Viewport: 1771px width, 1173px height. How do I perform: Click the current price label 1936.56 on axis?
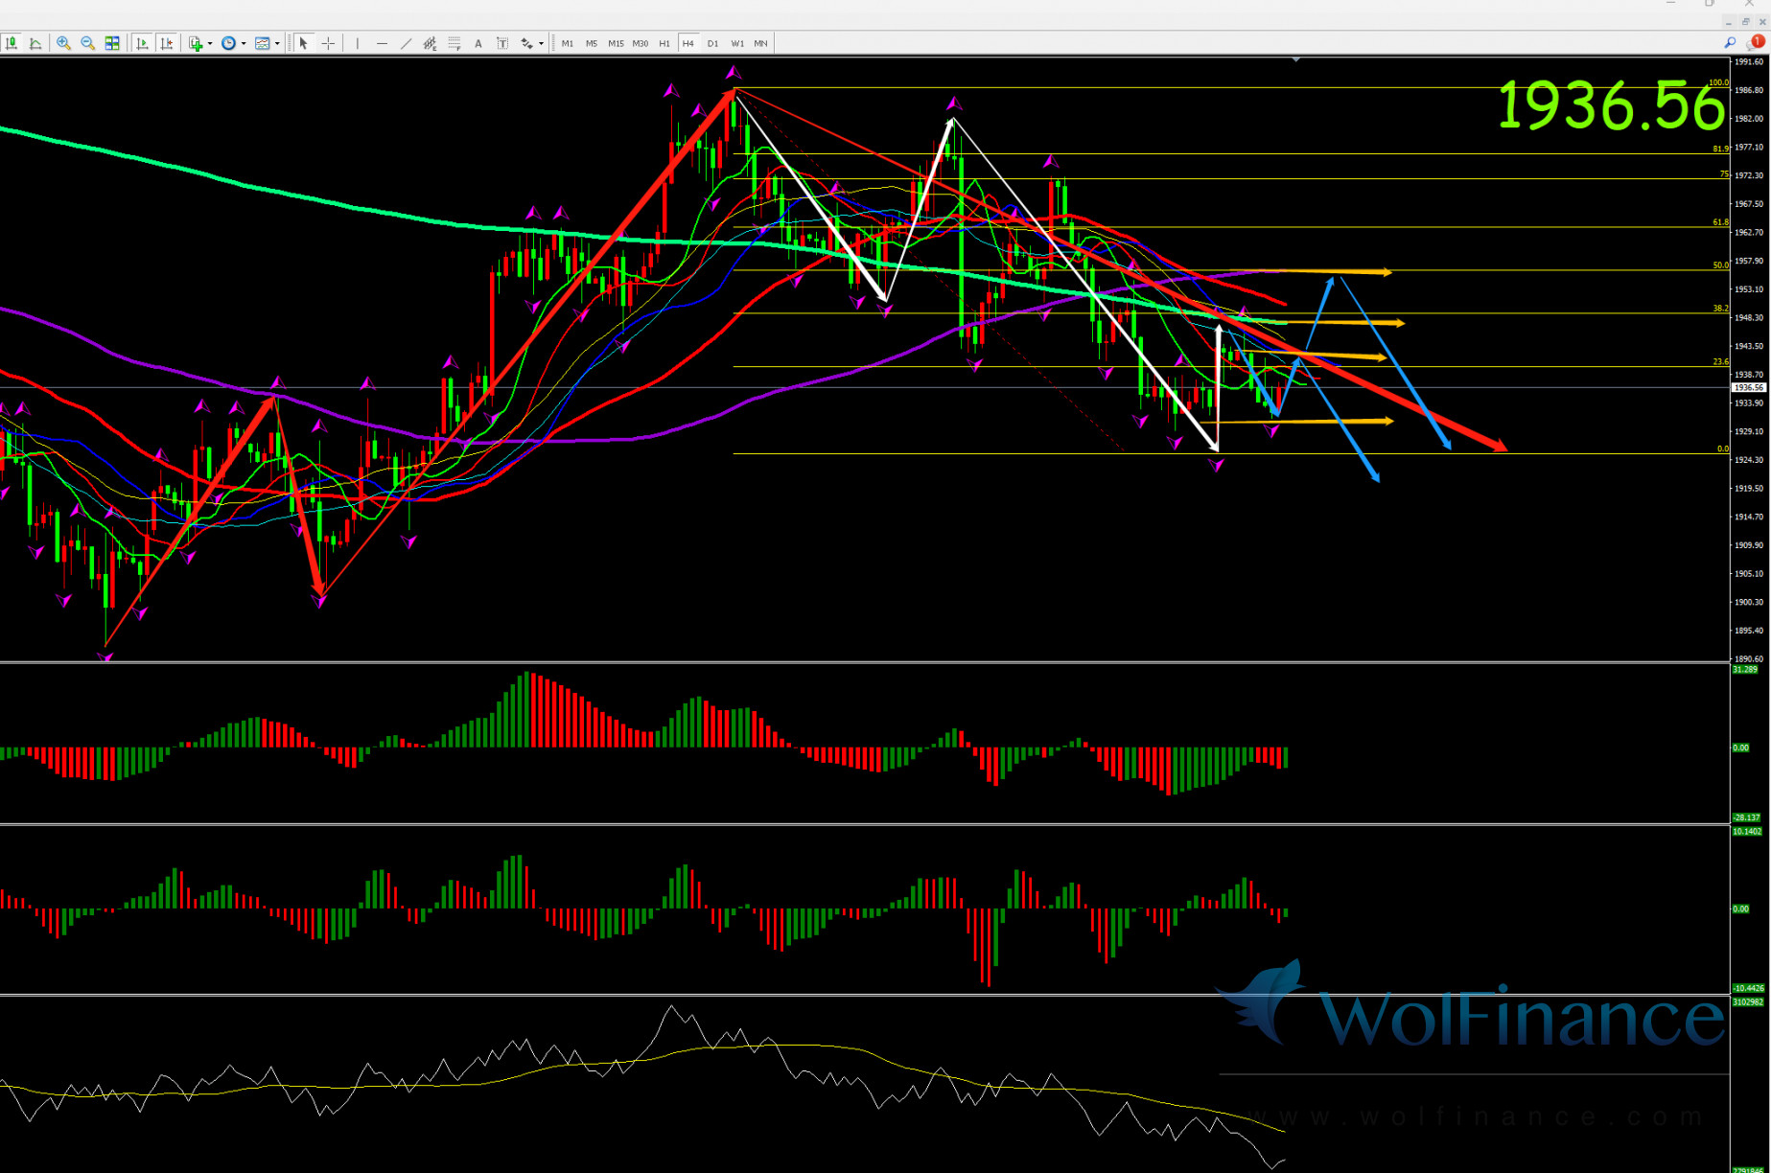pyautogui.click(x=1749, y=388)
